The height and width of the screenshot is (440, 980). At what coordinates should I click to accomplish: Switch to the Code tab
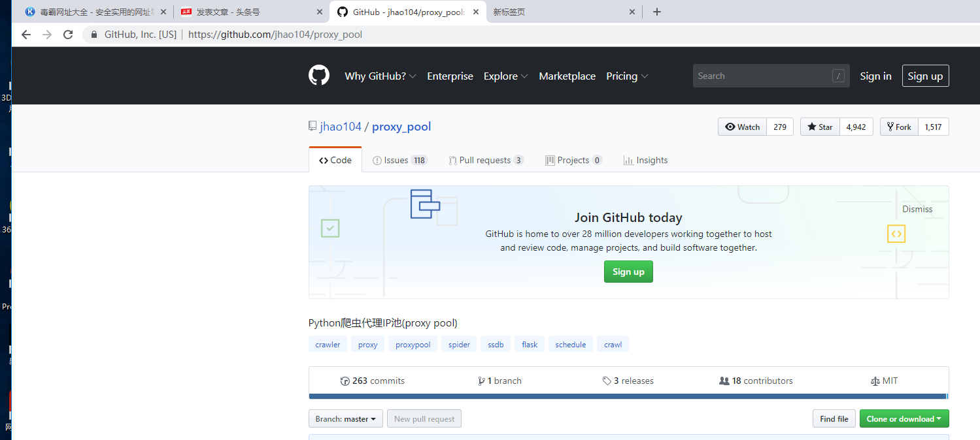(335, 160)
